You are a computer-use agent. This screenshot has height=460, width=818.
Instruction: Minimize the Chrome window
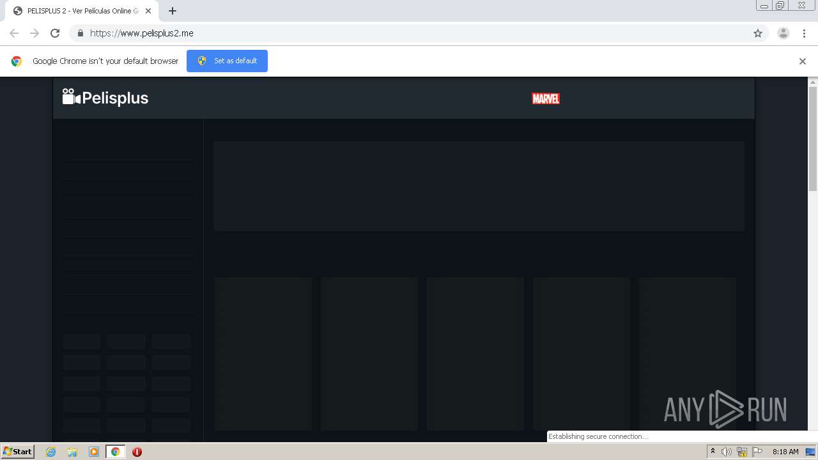(x=764, y=6)
